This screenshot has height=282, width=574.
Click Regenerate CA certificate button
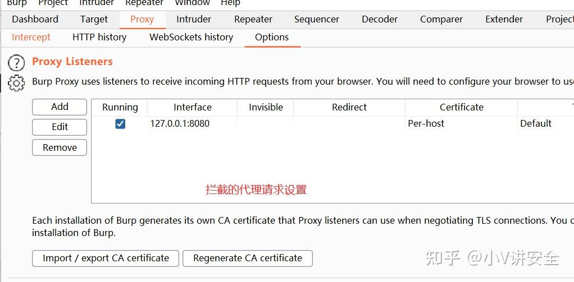pos(248,258)
